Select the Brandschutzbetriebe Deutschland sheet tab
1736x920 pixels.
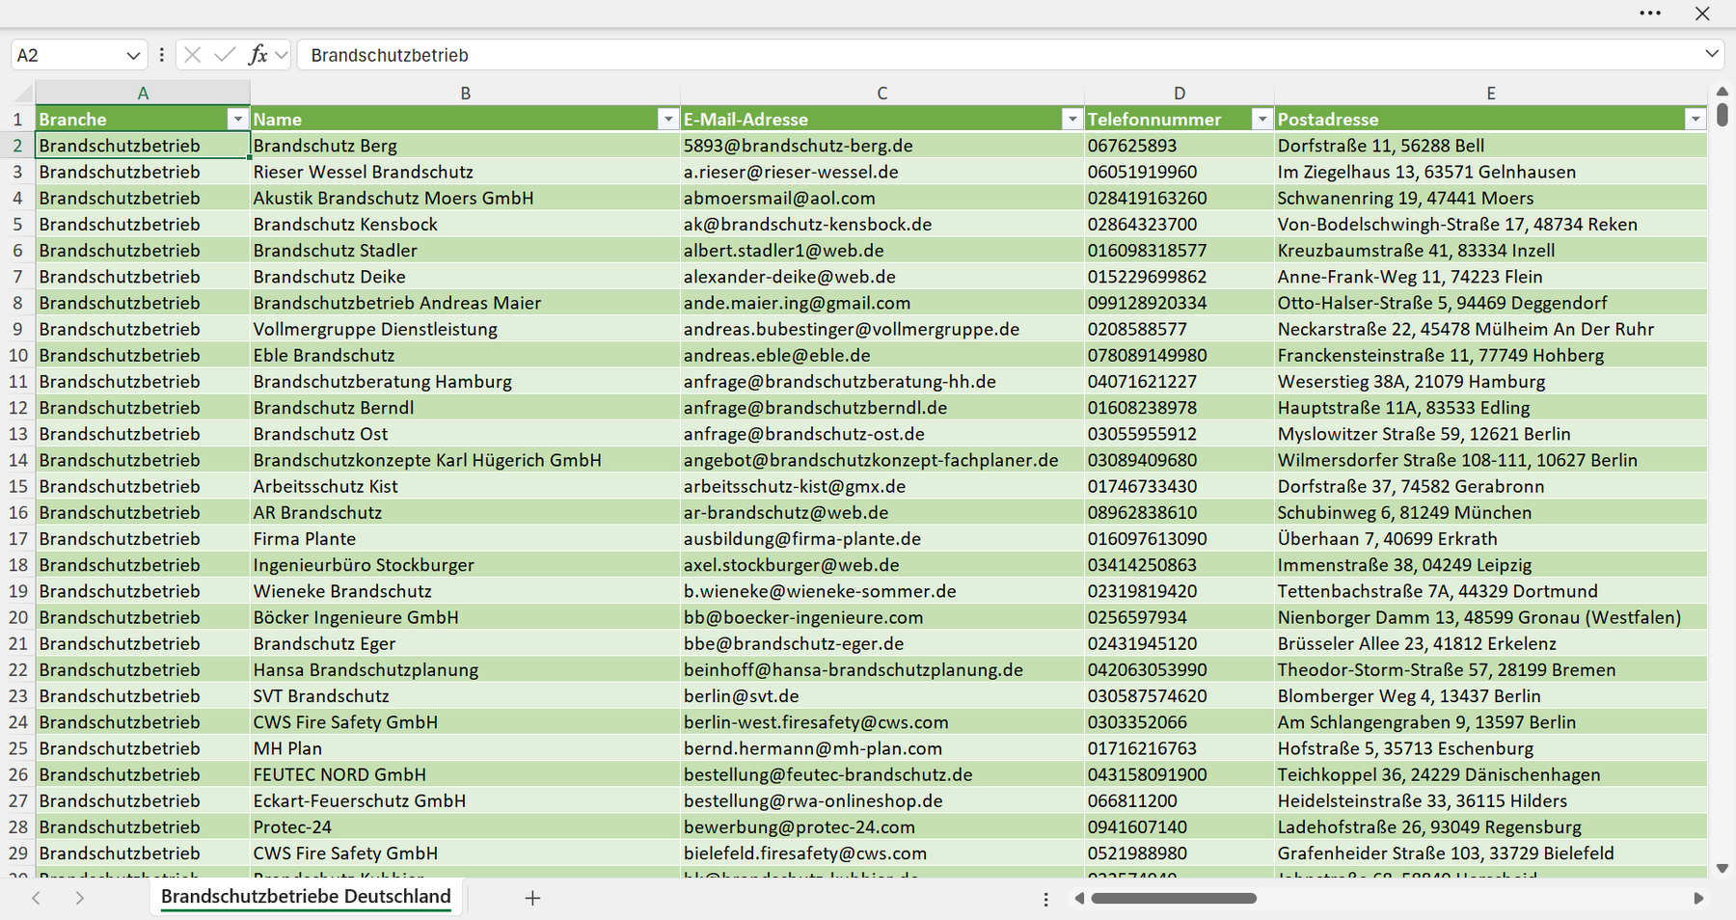pos(306,896)
